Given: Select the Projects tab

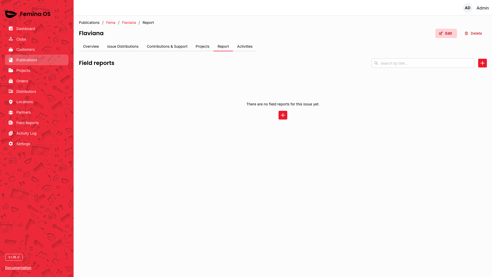Looking at the screenshot, I should [x=202, y=46].
